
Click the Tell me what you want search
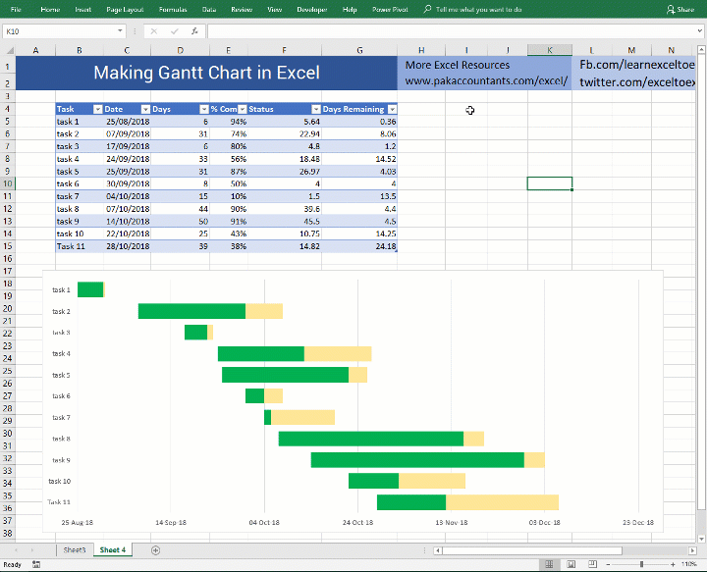click(x=473, y=9)
